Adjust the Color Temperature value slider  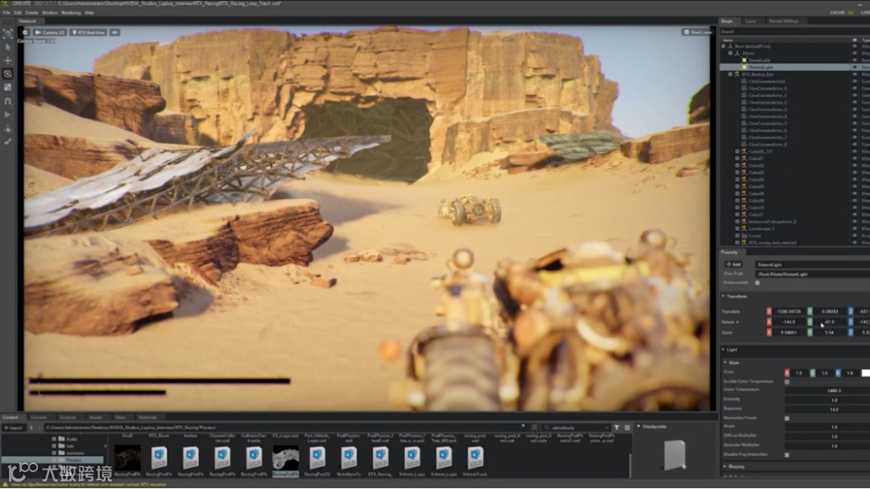coord(827,390)
